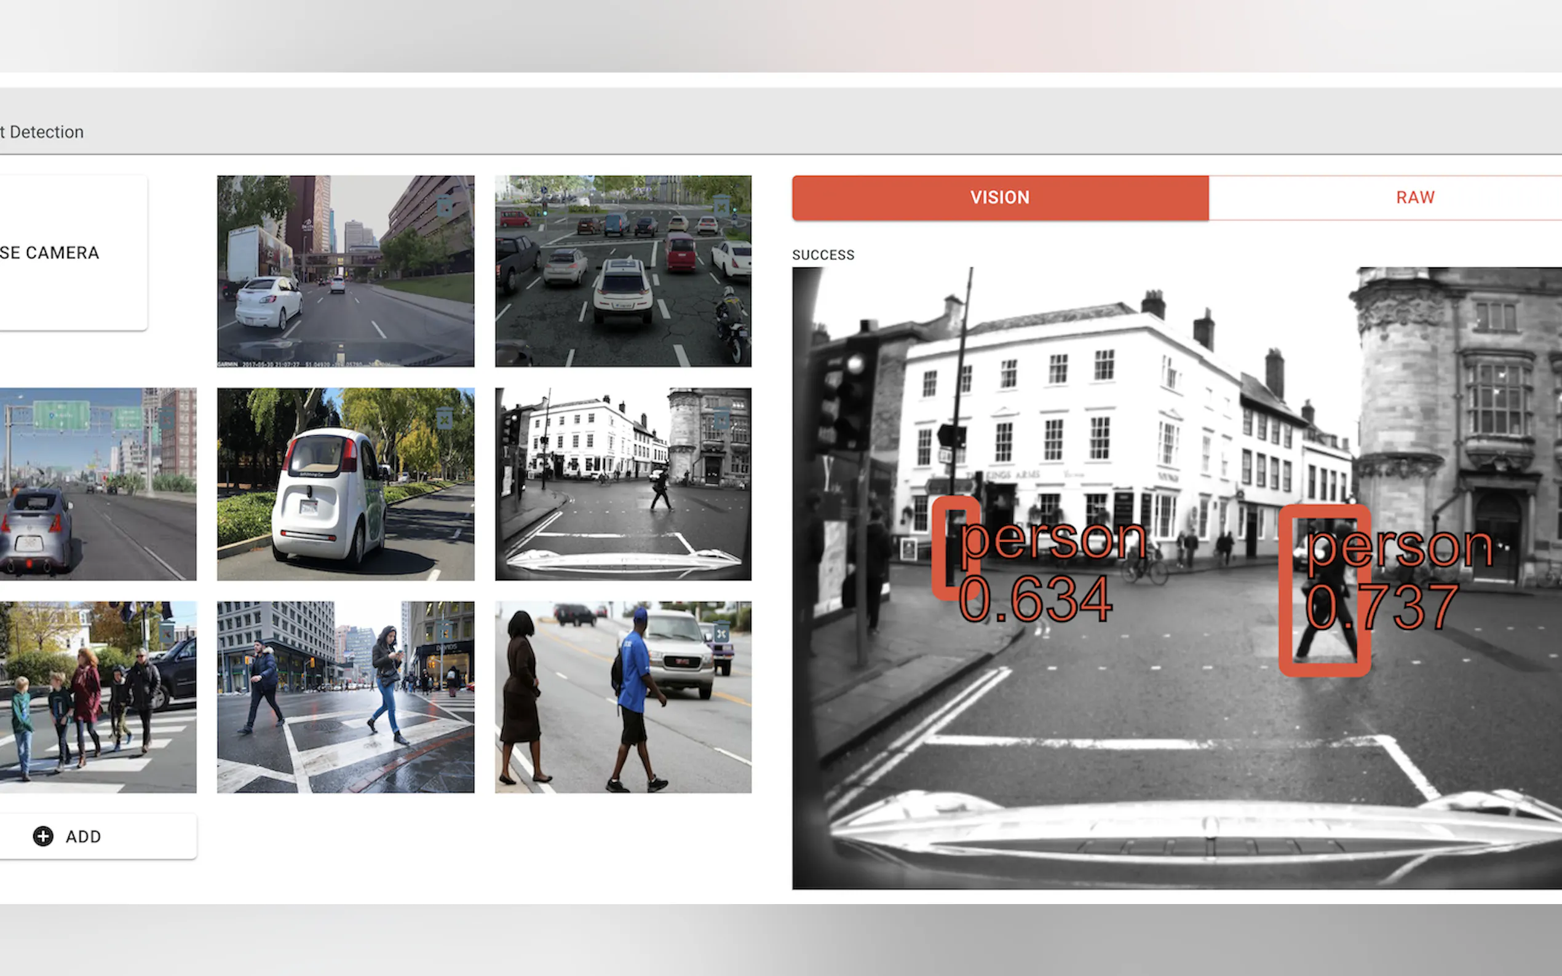
Task: Select the two pedestrians on wet crosswalk thumbnail
Action: pos(346,697)
